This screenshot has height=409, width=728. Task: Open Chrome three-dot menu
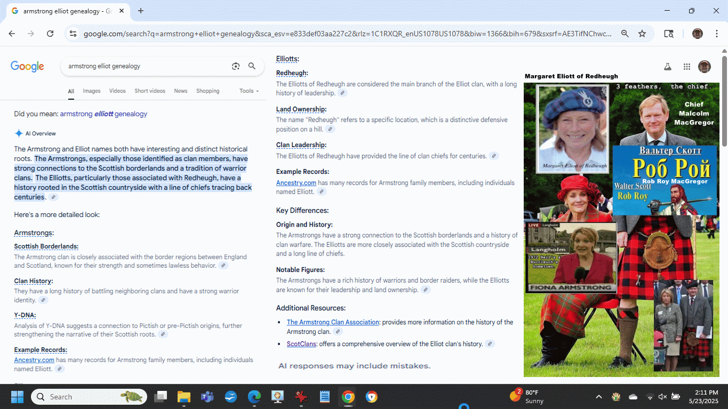point(716,34)
